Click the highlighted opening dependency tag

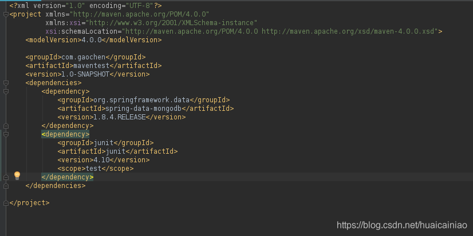65,134
